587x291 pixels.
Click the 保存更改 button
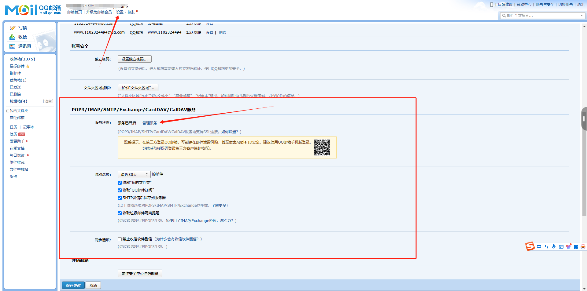[x=73, y=285]
